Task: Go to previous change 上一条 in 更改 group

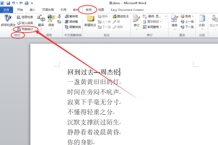Action: 187,22
